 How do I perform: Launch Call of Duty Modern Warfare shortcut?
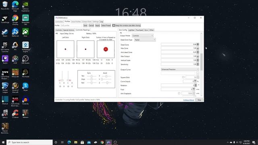click(5, 74)
